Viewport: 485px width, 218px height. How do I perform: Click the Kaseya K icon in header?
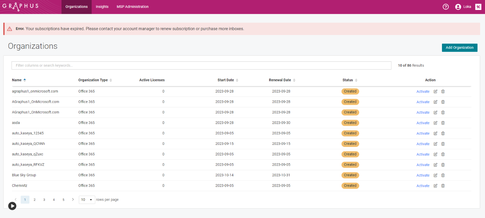coord(478,7)
